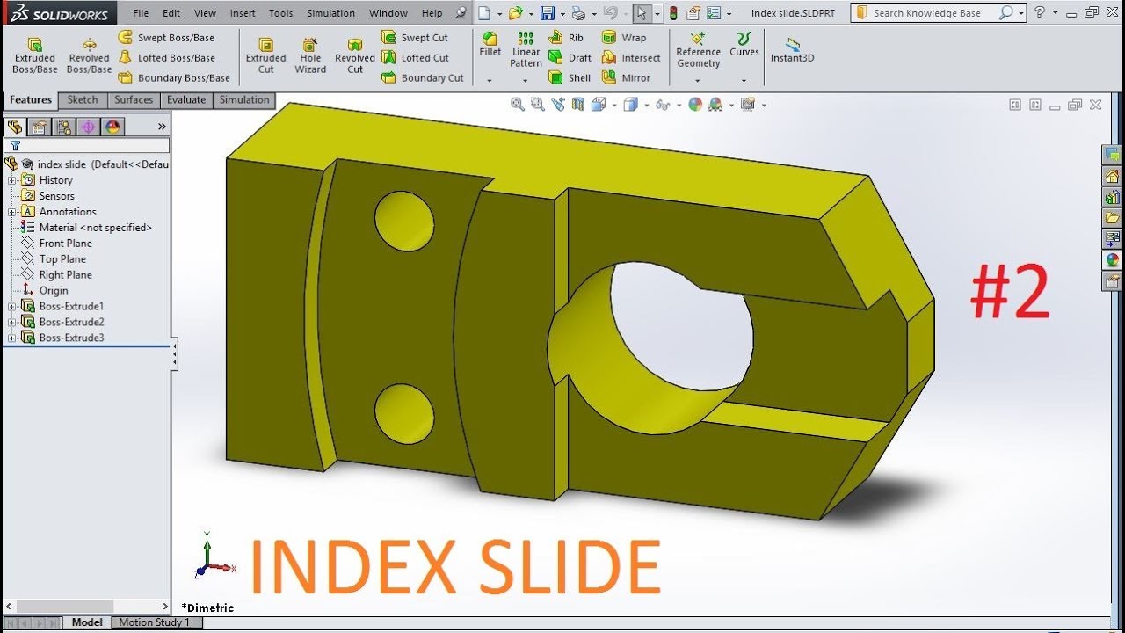
Task: Click the feature tree filter box
Action: click(x=86, y=146)
